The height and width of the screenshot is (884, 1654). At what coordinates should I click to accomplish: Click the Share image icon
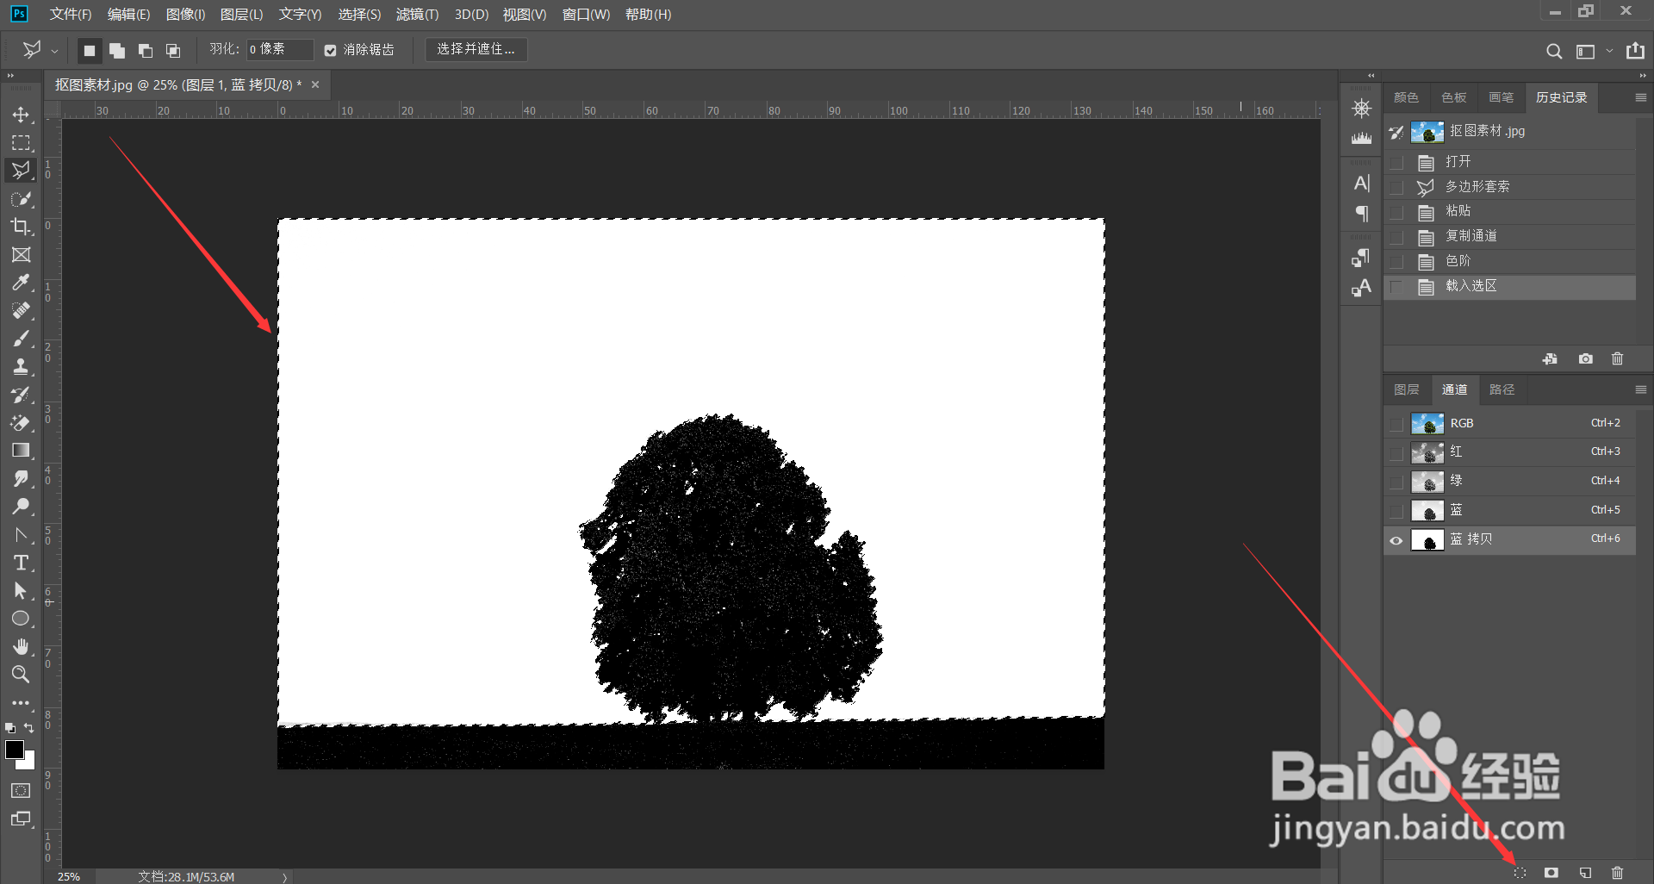coord(1635,51)
